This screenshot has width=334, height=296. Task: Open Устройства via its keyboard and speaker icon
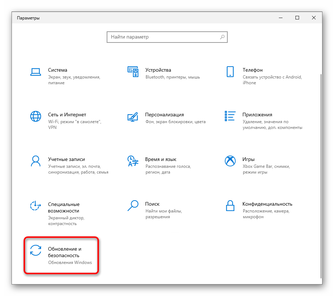pyautogui.click(x=133, y=71)
